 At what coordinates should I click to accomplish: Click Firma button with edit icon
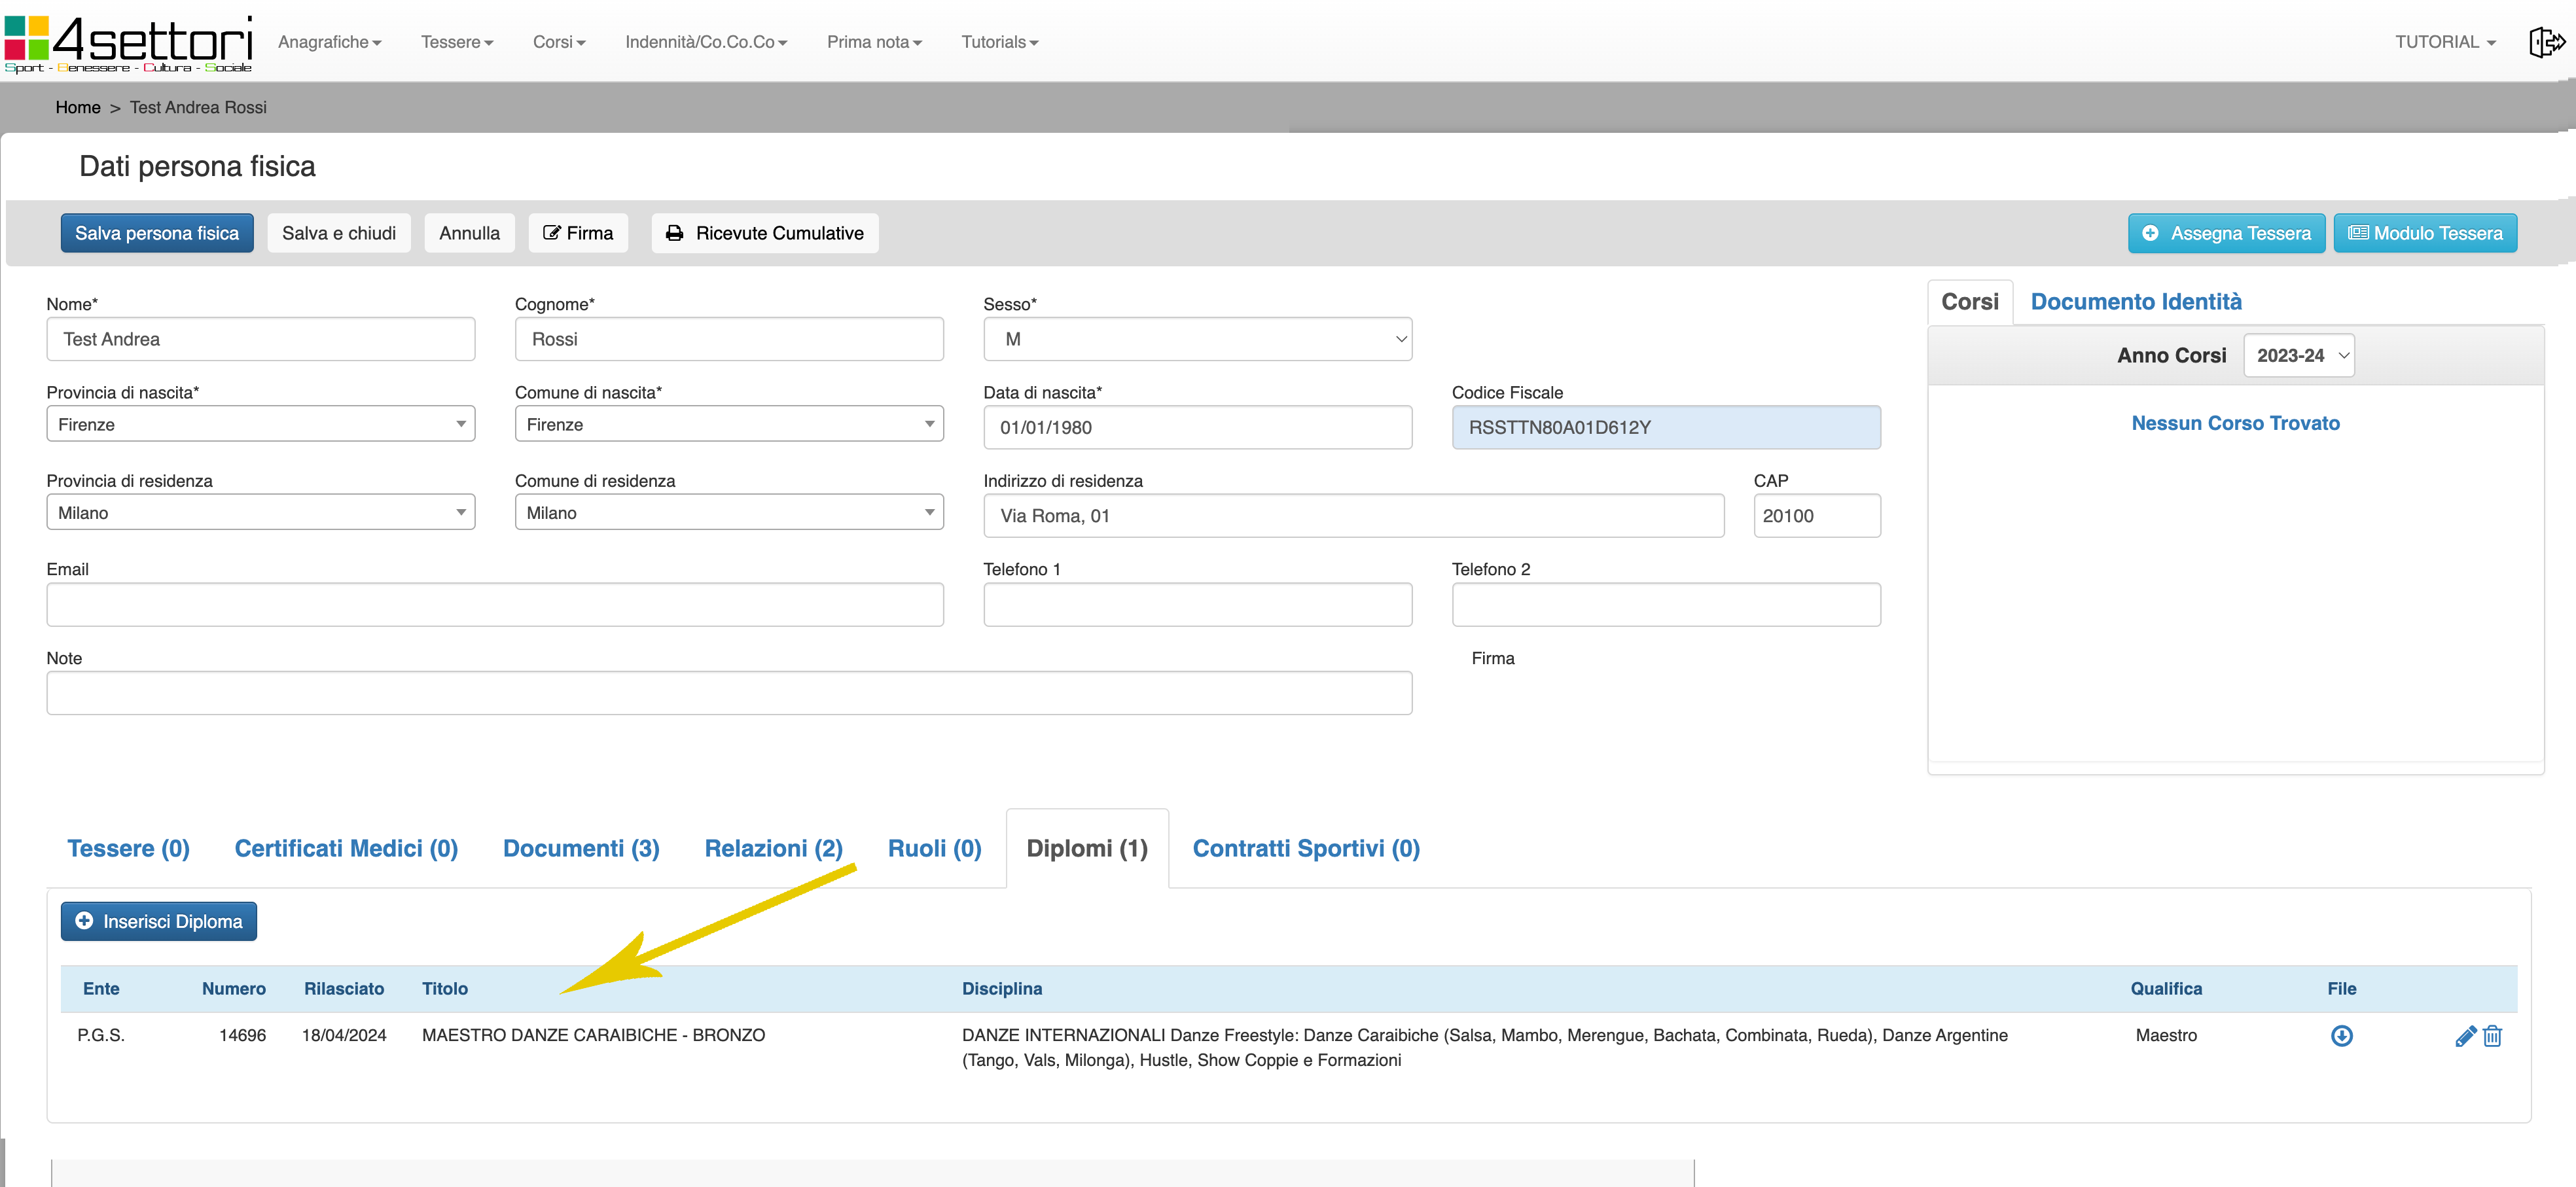[x=578, y=233]
